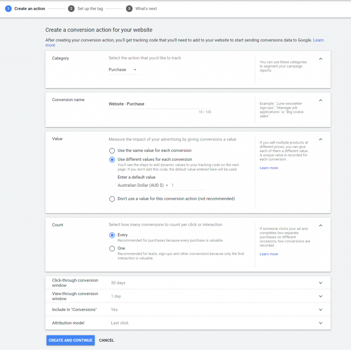Collapse the Value section
The image size is (351, 350).
coord(320,139)
